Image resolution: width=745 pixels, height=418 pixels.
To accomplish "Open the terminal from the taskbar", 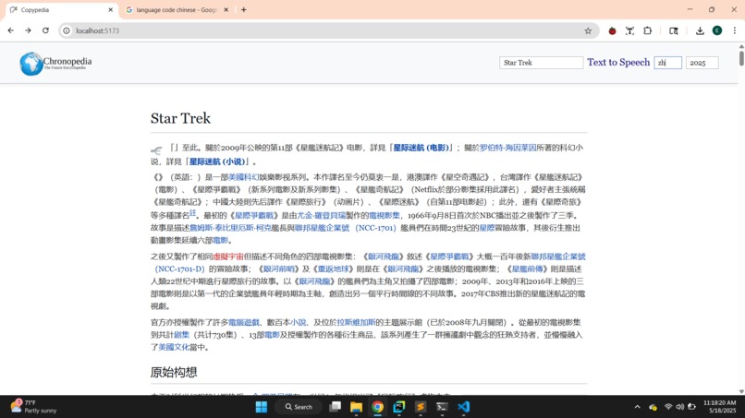I will pos(442,407).
